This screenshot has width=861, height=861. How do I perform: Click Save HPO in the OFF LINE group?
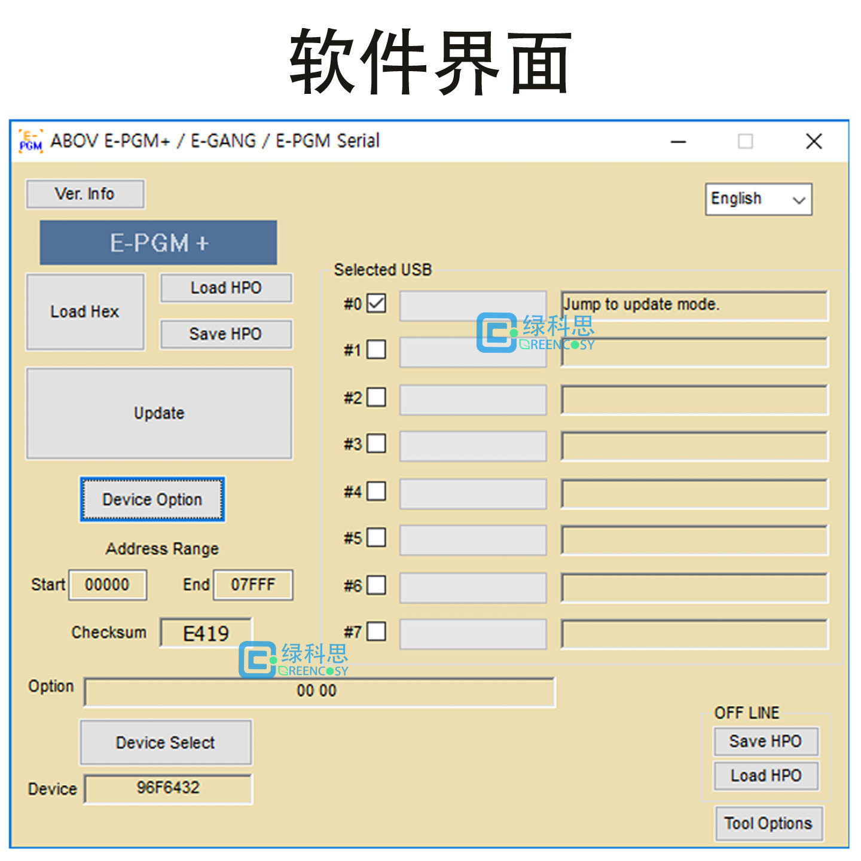pos(766,741)
